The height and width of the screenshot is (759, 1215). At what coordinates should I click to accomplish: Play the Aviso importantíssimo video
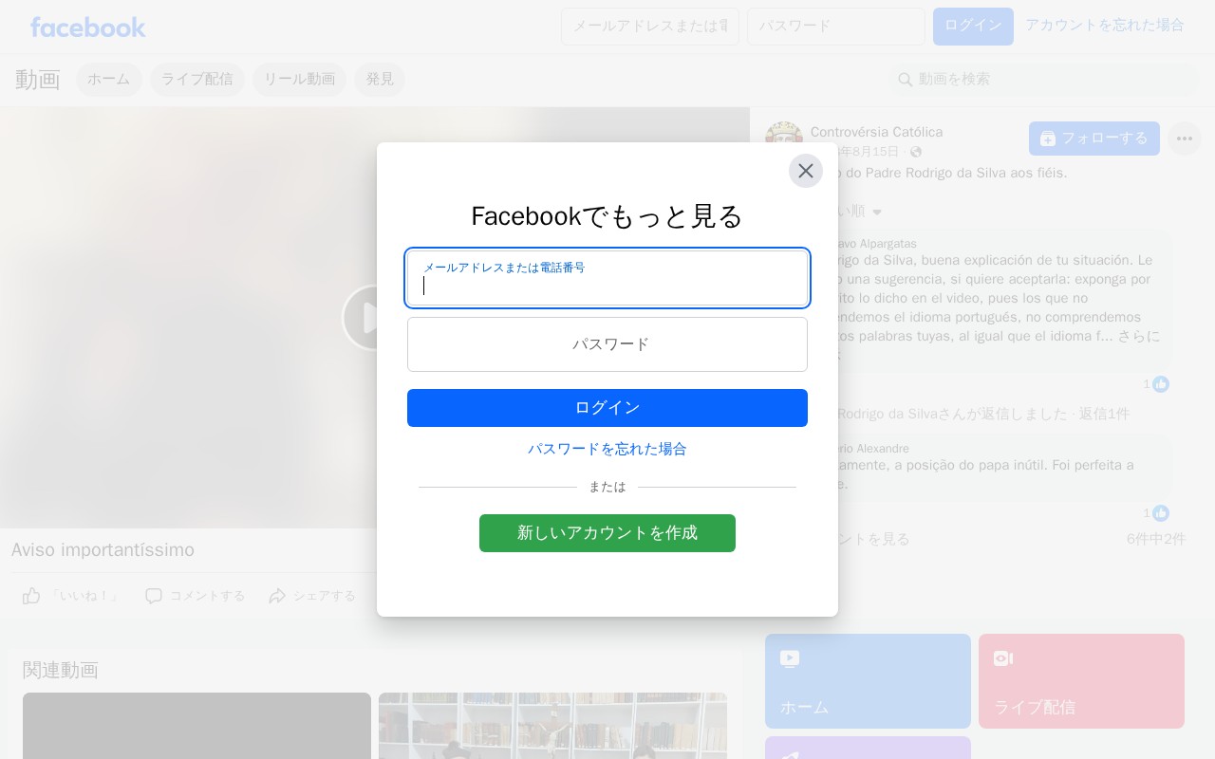361,318
